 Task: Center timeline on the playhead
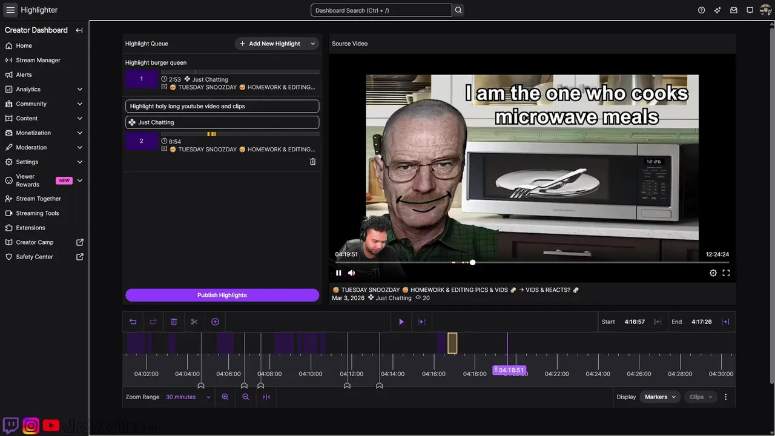click(x=266, y=397)
